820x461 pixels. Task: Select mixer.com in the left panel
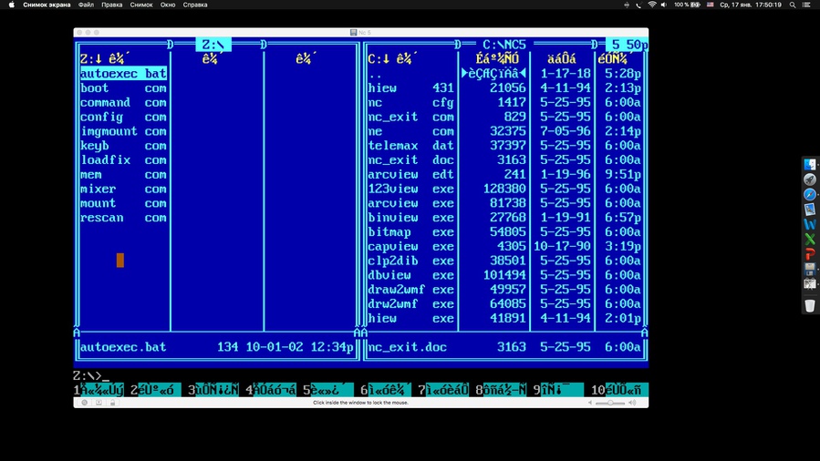tap(123, 189)
